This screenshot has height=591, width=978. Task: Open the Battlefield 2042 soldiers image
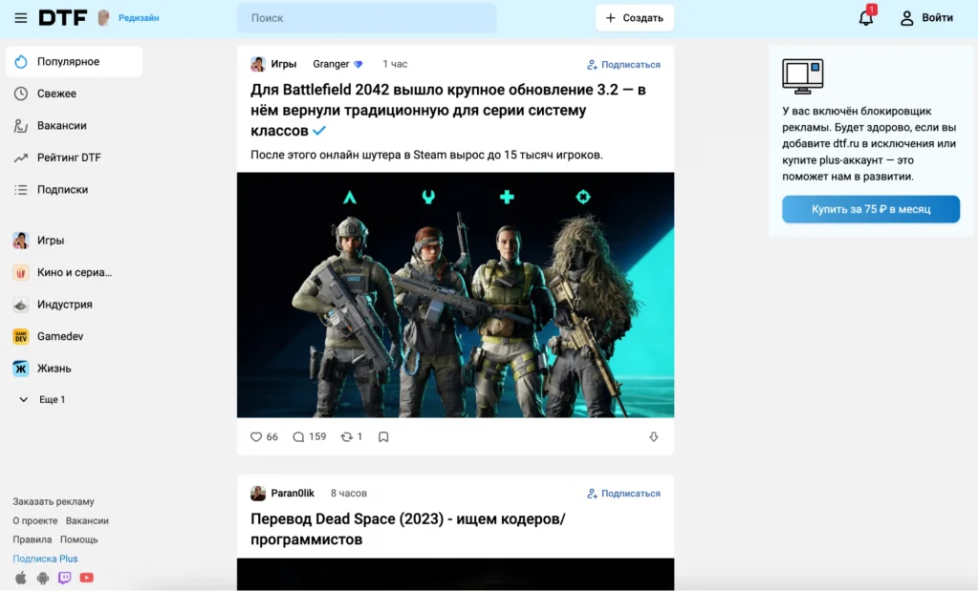455,295
